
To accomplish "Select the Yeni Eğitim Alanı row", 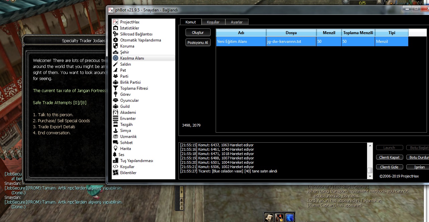I will point(241,42).
